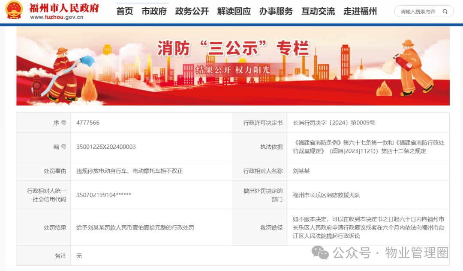Go to the 政务公开 section

click(192, 12)
